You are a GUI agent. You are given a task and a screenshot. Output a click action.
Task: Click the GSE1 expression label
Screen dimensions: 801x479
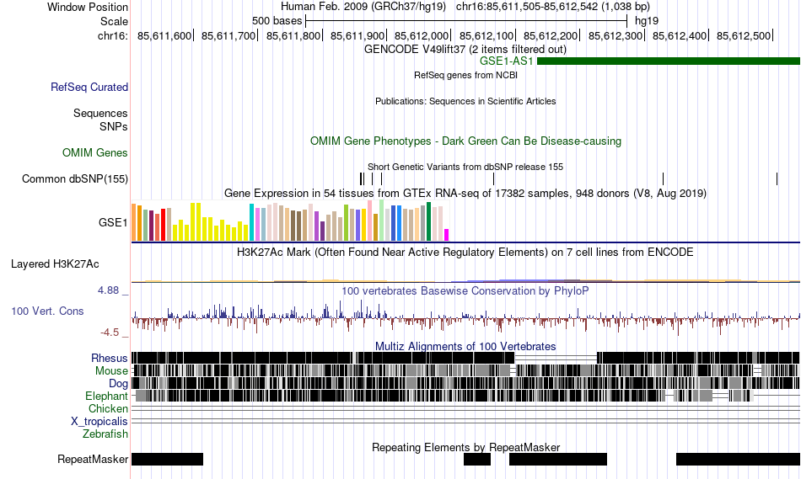click(x=113, y=222)
